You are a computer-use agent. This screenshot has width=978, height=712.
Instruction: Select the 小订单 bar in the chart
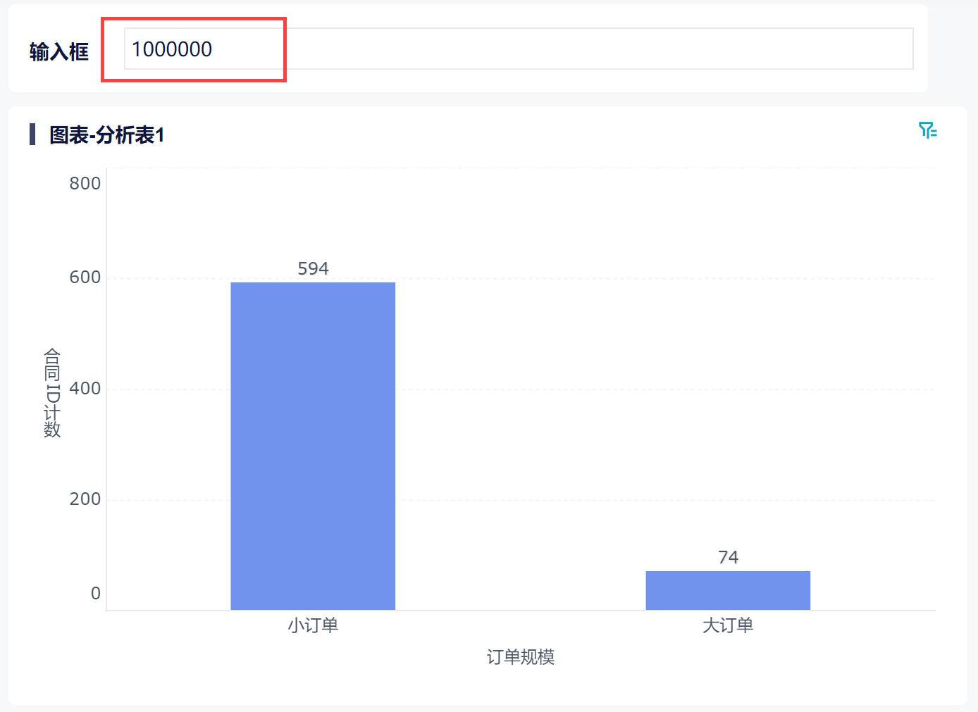313,446
